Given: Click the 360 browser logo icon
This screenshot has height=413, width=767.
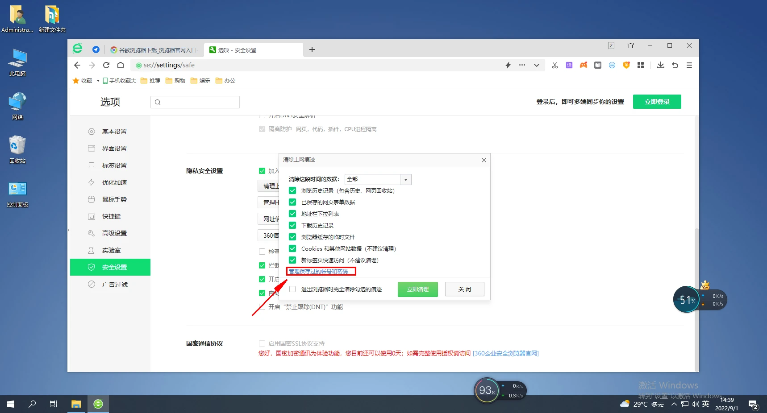Looking at the screenshot, I should coord(78,49).
